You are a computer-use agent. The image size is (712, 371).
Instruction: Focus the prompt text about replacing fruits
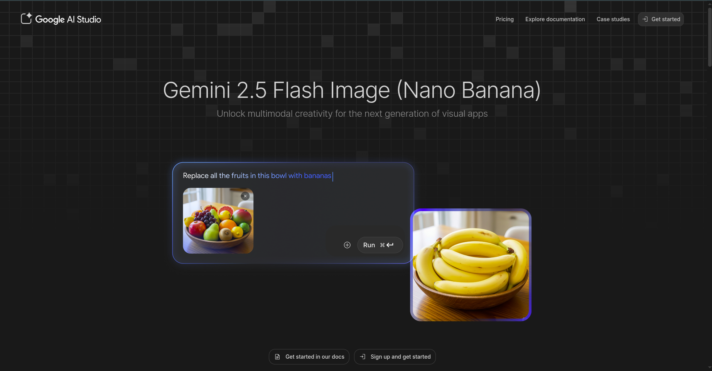pyautogui.click(x=257, y=176)
